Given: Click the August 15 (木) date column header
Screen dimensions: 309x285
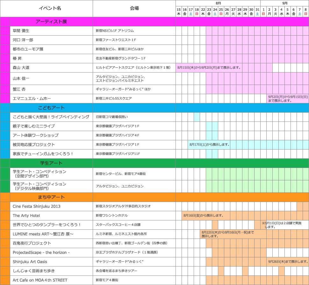Looking at the screenshot, I should 179,12.
